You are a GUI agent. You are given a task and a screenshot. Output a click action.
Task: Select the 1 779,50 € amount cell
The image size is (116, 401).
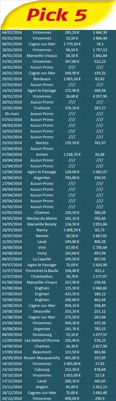[72, 44]
